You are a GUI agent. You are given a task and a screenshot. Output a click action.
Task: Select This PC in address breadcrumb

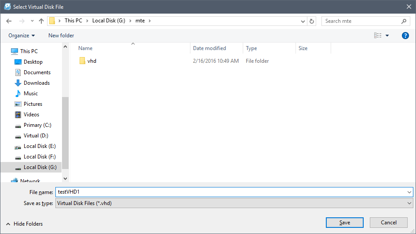coord(73,21)
